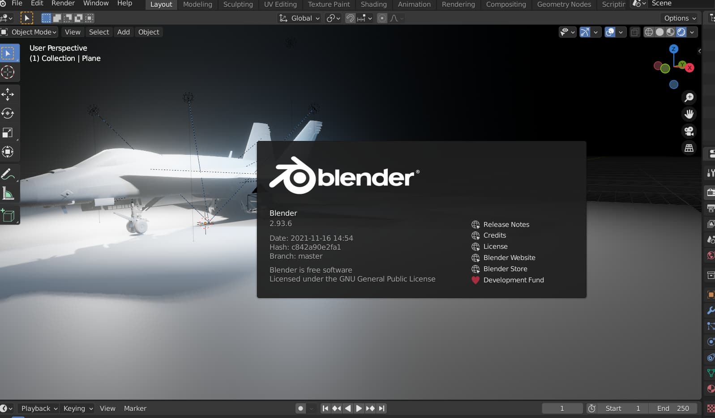Switch to orthographic grid view icon
The height and width of the screenshot is (418, 715).
point(689,148)
